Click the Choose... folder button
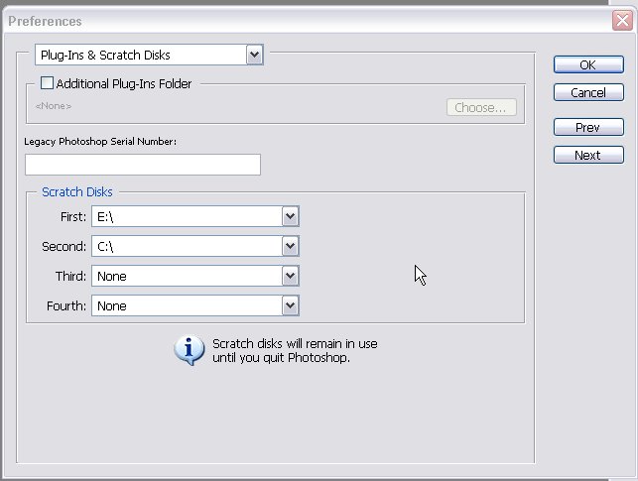This screenshot has width=638, height=481. [x=481, y=107]
